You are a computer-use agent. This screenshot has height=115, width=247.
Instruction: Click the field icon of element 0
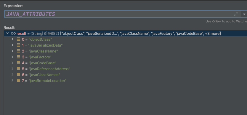19,39
